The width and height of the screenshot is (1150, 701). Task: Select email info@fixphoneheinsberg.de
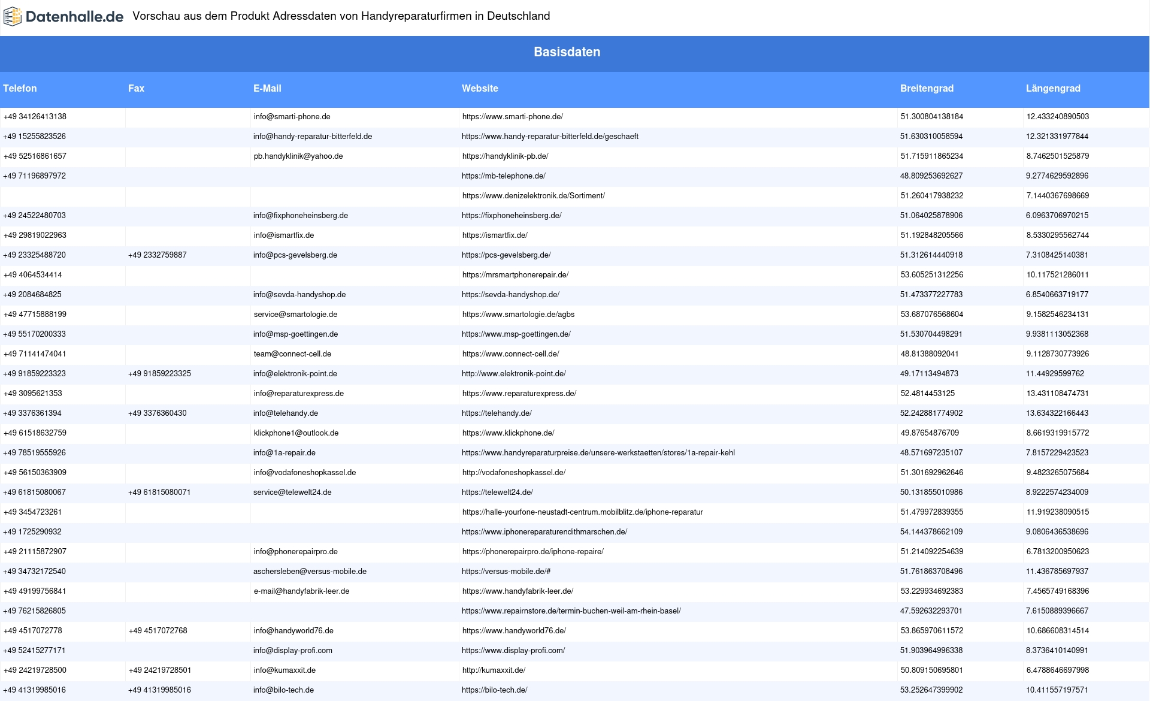tap(301, 216)
